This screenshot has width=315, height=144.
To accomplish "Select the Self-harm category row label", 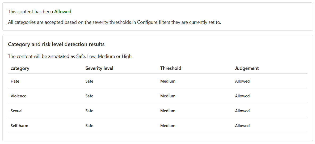I will pyautogui.click(x=19, y=126).
